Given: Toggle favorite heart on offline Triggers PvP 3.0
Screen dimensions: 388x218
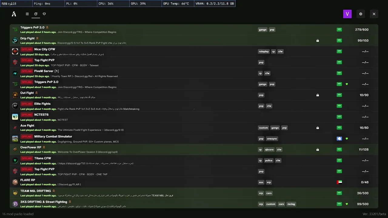Looking at the screenshot, I should tap(347, 84).
